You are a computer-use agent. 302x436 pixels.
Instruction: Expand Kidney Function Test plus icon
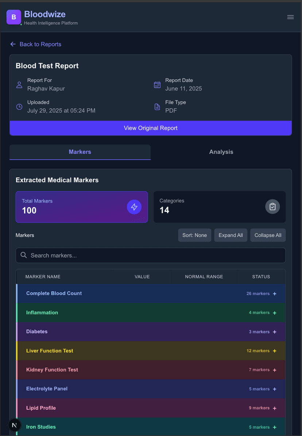pos(275,370)
